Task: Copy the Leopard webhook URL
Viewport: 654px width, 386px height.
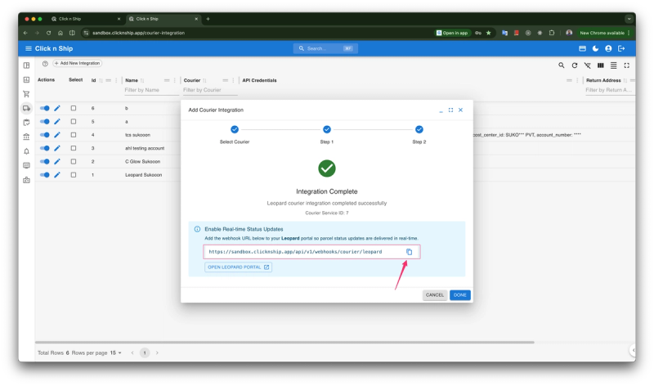Action: (410, 252)
